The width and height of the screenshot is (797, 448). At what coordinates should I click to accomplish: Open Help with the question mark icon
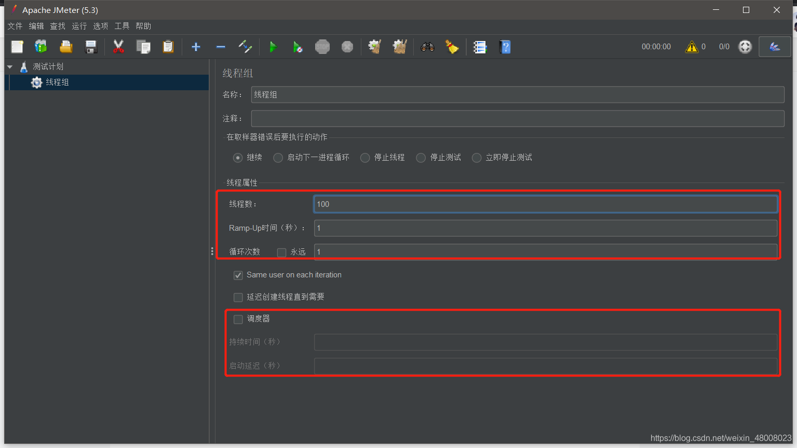point(505,47)
